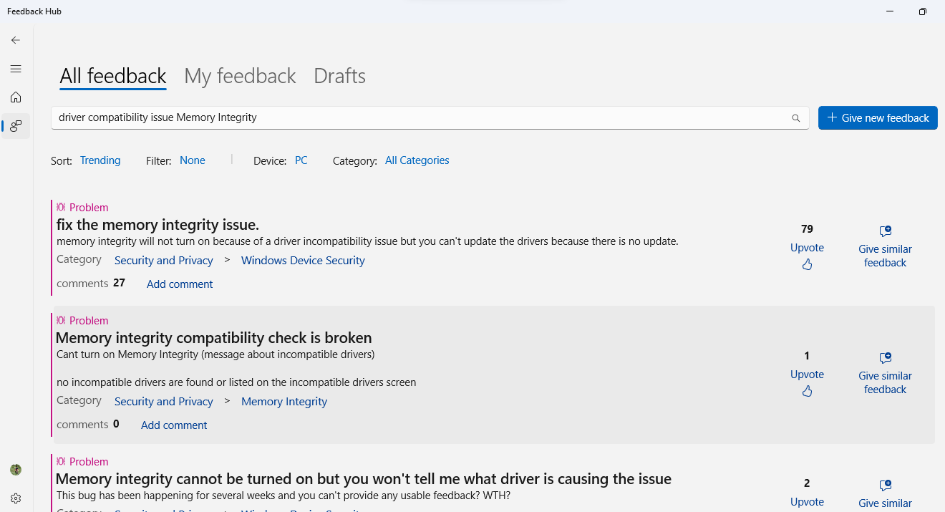
Task: Upvote 'fix the memory integrity issue'
Action: (x=807, y=248)
